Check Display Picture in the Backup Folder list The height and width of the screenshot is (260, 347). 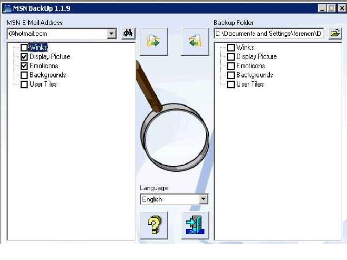231,57
